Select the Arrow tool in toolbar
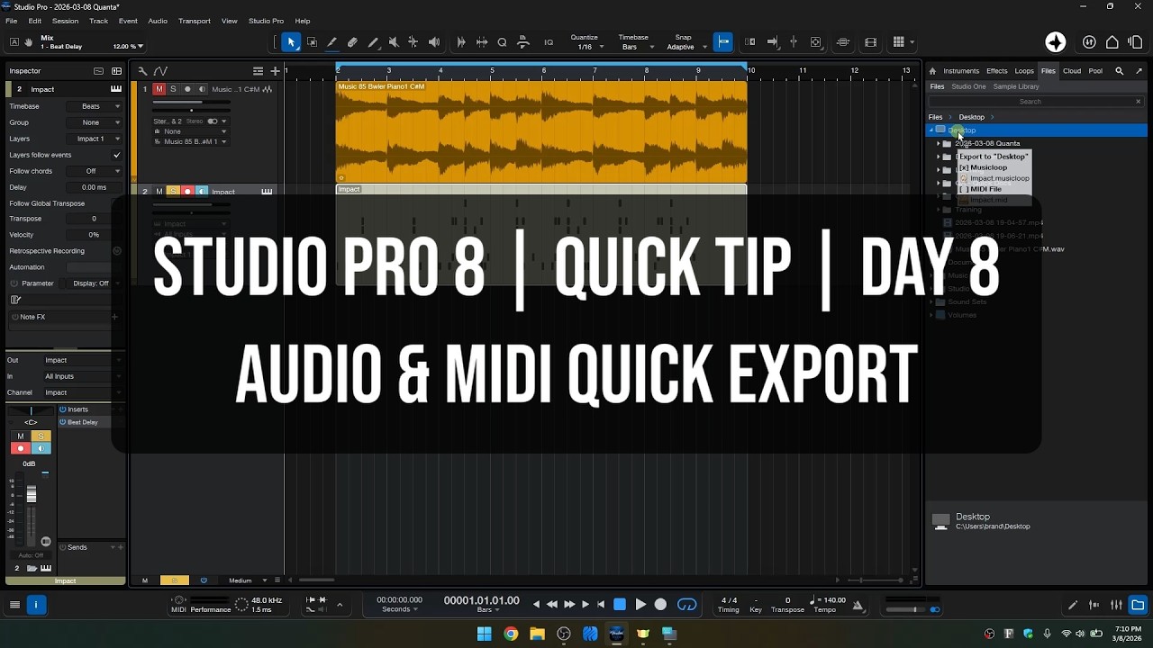Image resolution: width=1153 pixels, height=648 pixels. pos(291,42)
